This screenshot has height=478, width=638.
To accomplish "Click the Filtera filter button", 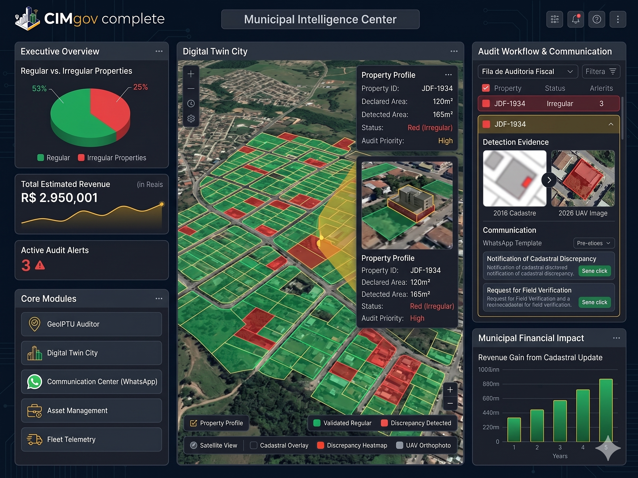I will click(601, 71).
